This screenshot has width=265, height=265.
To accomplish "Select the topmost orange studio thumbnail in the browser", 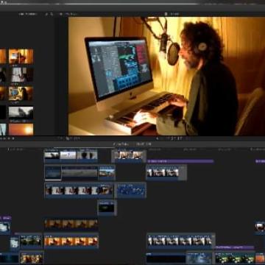I will 21,56.
